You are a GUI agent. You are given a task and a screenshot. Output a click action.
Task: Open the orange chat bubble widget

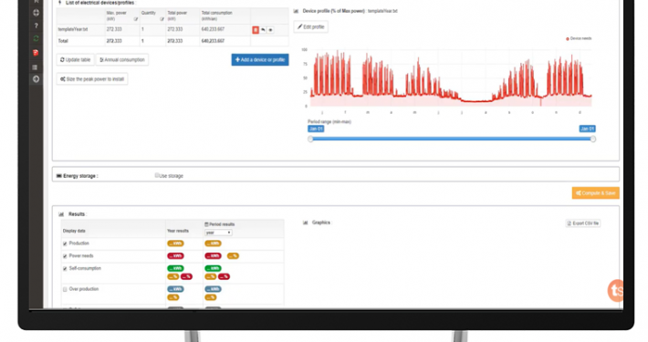615,290
